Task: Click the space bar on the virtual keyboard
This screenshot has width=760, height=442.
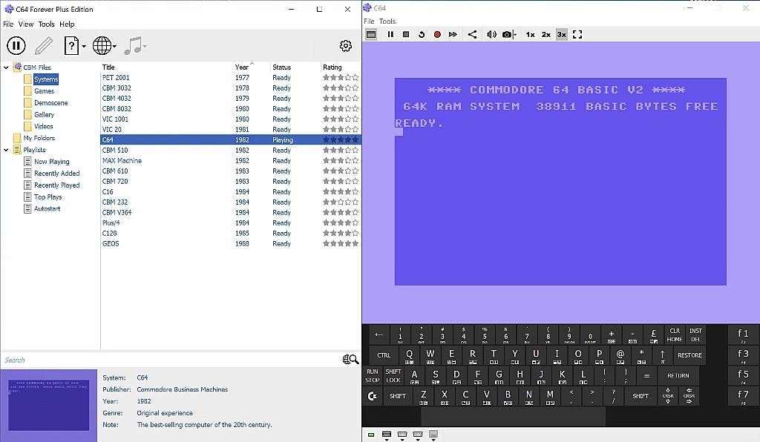Action: coord(513,416)
